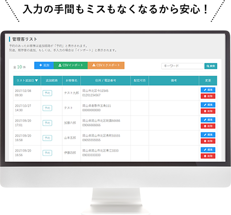This screenshot has height=215, width=231.
Task: Edit the テスト九郎 row via 編集
Action: click(208, 90)
